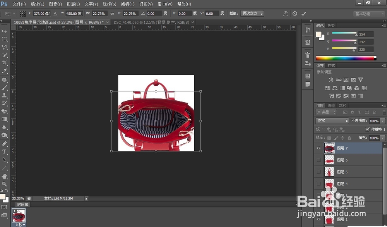Click the rotation angle field 0.00
Screen dimensions: 387x227
[154, 14]
